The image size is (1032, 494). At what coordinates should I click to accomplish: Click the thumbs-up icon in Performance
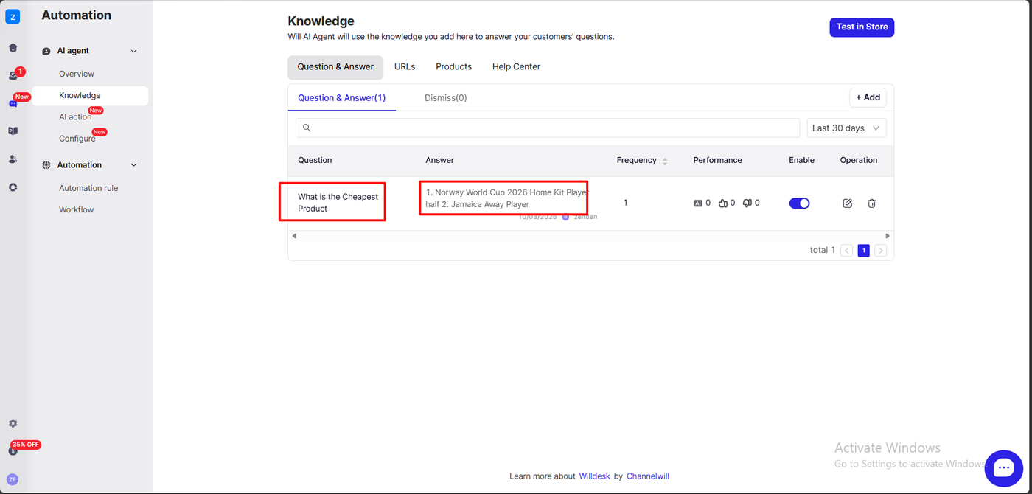722,203
